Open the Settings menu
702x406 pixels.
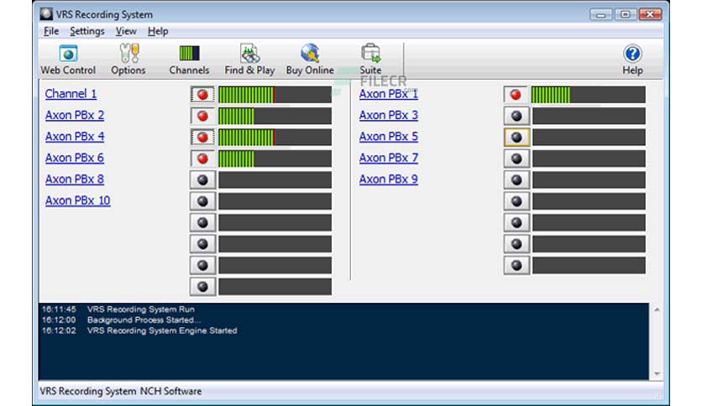click(x=86, y=31)
